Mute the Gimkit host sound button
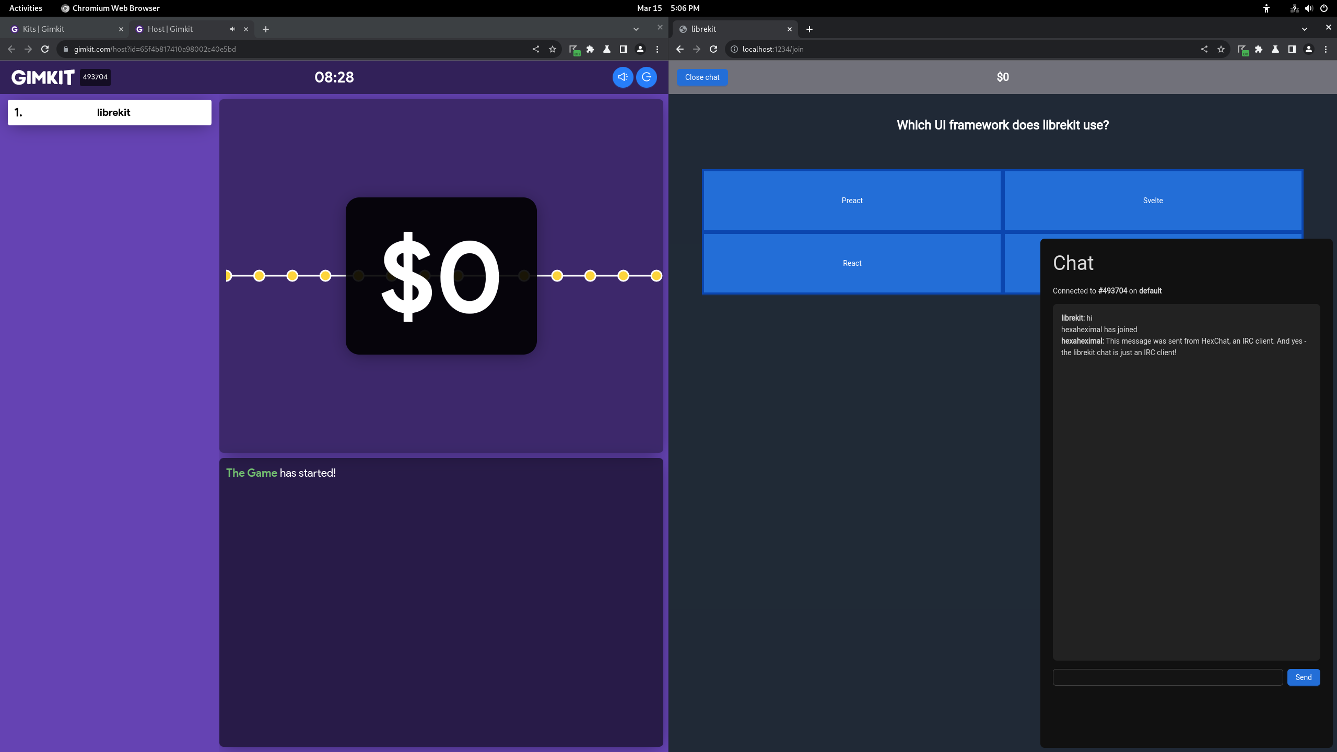The image size is (1337, 752). pos(623,77)
